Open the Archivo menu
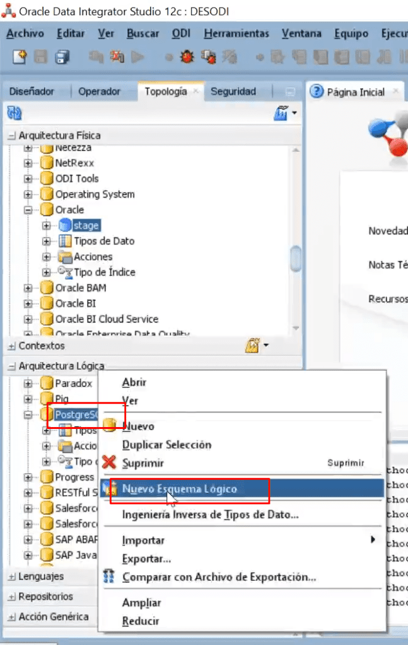408x645 pixels. [x=25, y=33]
